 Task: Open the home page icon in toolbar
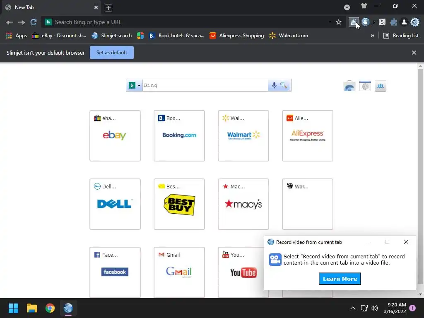(354, 22)
